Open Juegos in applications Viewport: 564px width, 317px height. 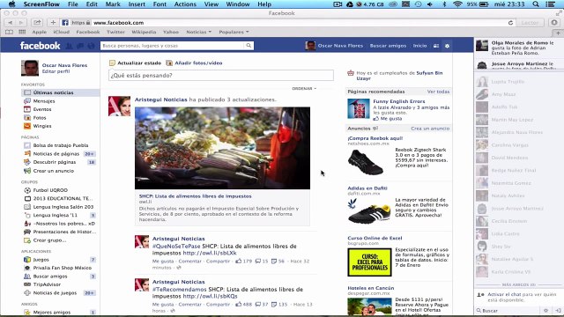pyautogui.click(x=41, y=260)
